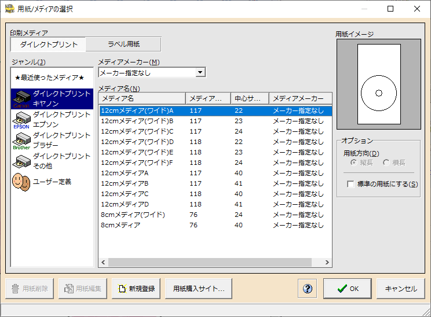The width and height of the screenshot is (431, 317).
Task: Select the 横長 orientation radio button
Action: point(386,163)
